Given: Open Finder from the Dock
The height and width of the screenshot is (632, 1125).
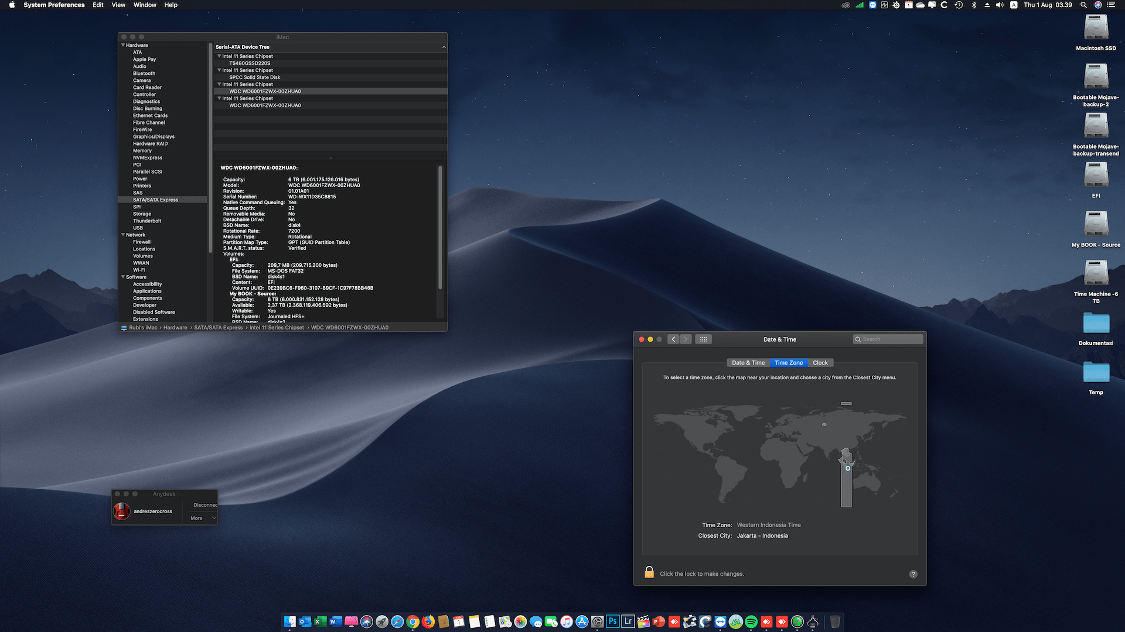Looking at the screenshot, I should [x=290, y=621].
